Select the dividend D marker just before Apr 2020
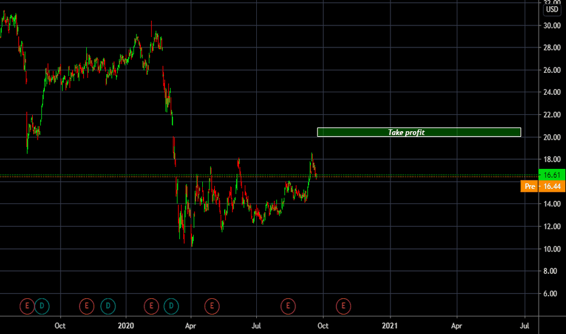 171,306
